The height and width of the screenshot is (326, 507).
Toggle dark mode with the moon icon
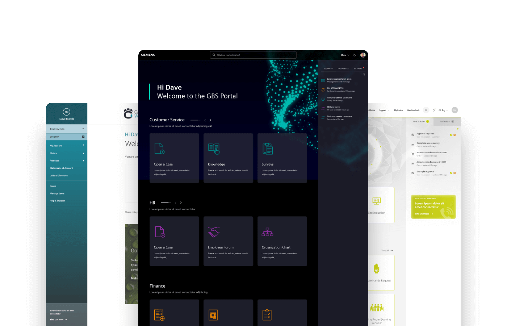click(x=354, y=55)
